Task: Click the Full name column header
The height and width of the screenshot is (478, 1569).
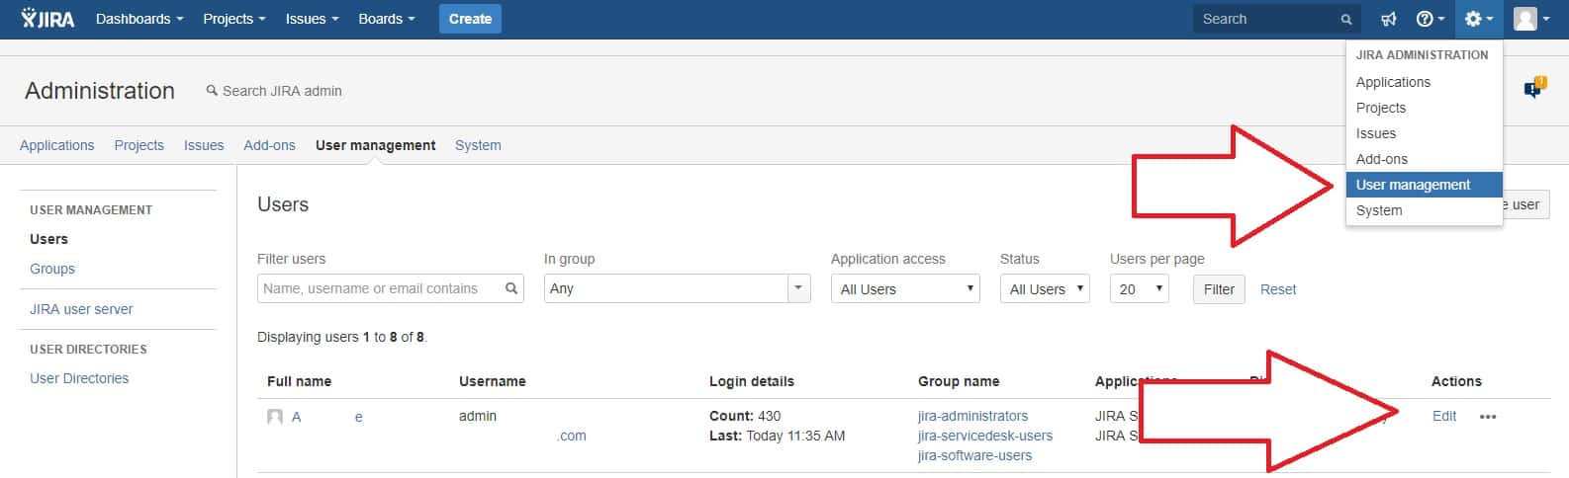Action: point(299,381)
